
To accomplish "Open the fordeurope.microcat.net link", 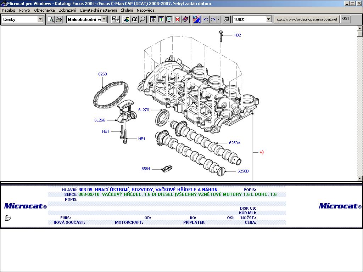I will 306,19.
